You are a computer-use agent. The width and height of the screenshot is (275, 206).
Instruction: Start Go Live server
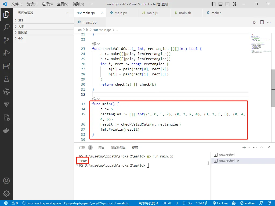(x=220, y=203)
